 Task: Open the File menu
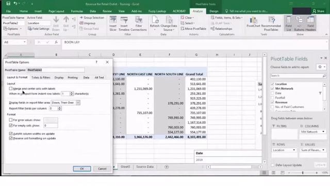pyautogui.click(x=8, y=11)
